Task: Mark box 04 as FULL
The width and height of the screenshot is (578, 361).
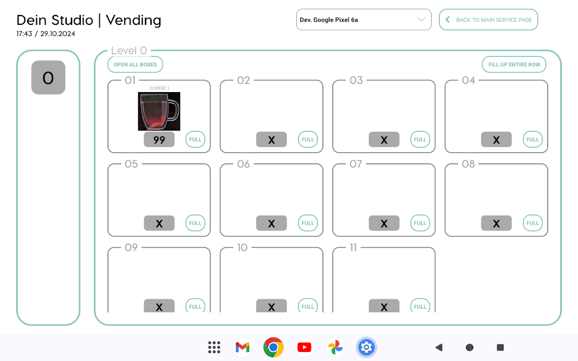Action: point(533,139)
